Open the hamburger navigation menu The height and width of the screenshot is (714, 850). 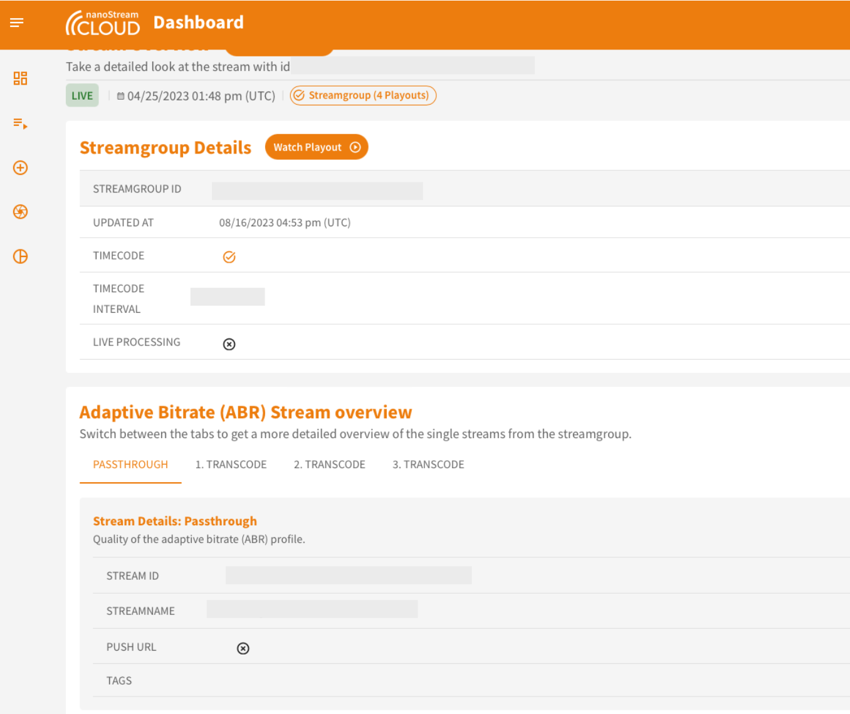point(17,23)
